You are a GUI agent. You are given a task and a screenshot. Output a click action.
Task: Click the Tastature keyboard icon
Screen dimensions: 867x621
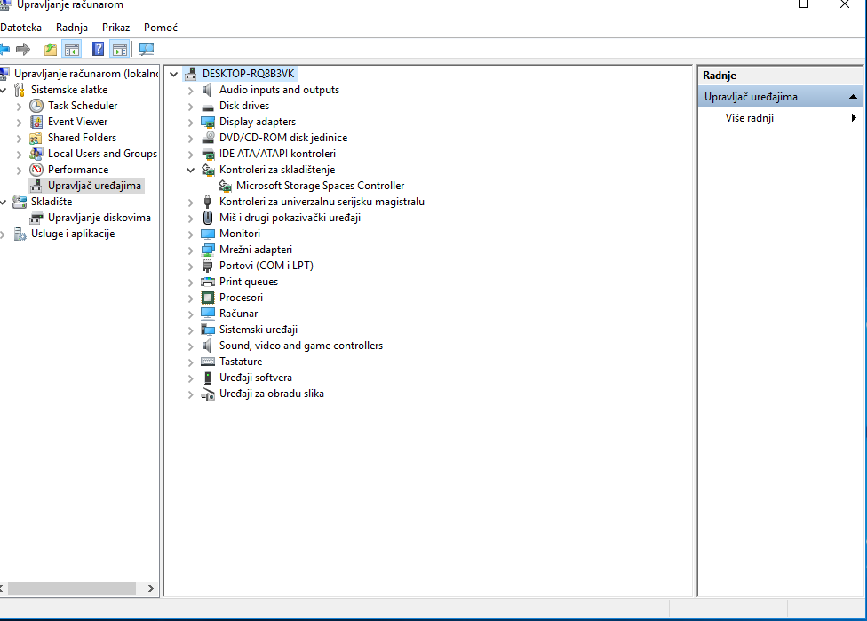[208, 362]
